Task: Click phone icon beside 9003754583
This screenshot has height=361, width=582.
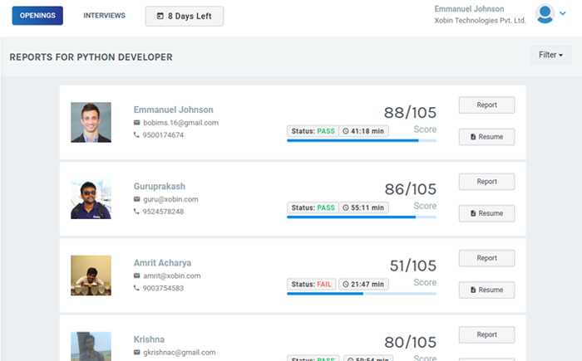Action: click(x=136, y=288)
